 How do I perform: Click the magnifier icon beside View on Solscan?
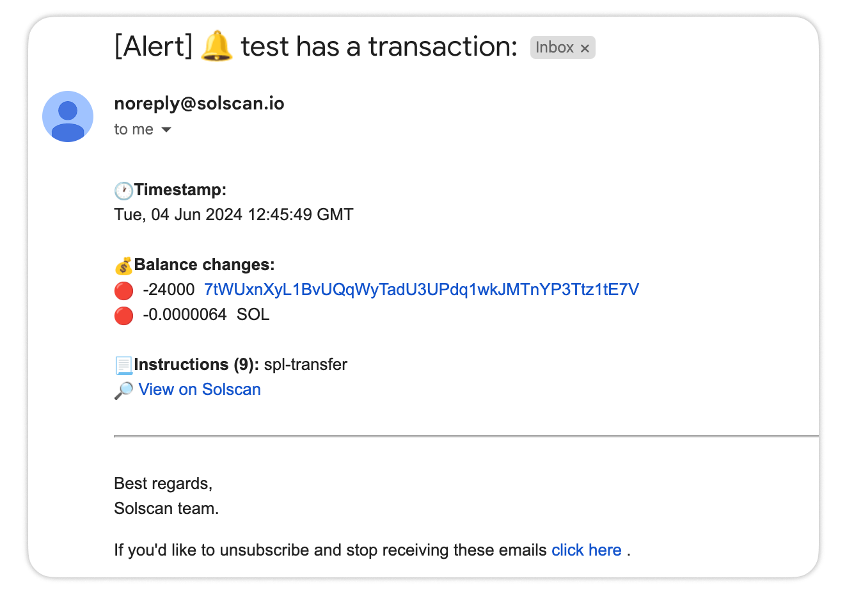pyautogui.click(x=123, y=390)
